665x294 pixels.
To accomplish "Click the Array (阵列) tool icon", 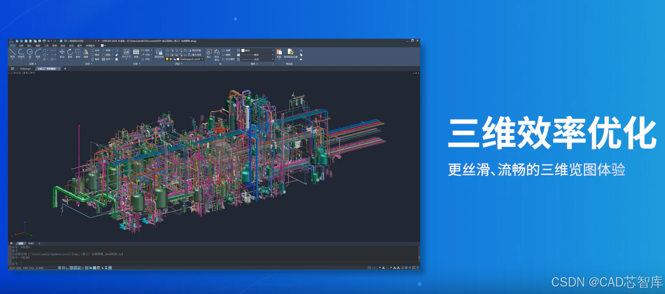I will pyautogui.click(x=103, y=59).
